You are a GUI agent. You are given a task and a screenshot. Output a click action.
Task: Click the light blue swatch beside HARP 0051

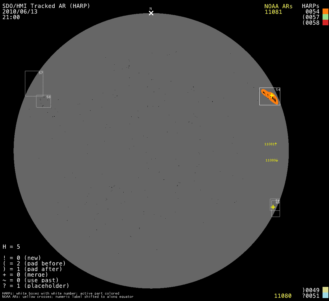point(325,296)
